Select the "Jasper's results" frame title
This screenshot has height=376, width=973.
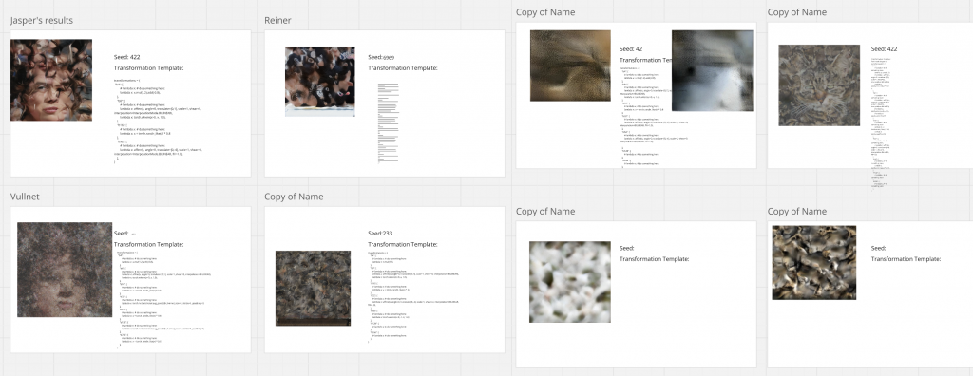coord(42,21)
